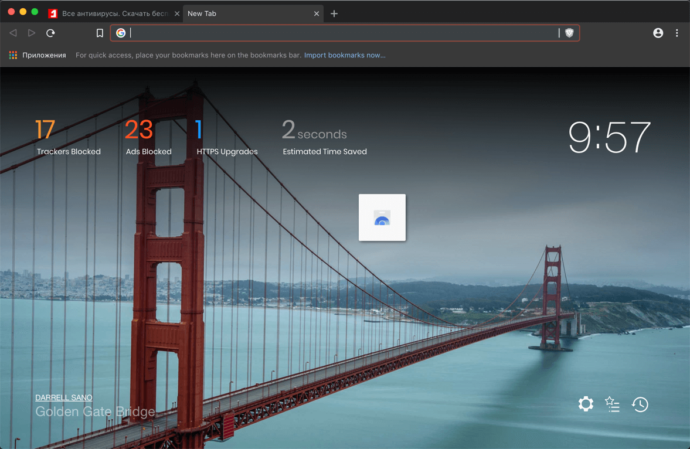Click the Google search engine icon

click(x=121, y=33)
